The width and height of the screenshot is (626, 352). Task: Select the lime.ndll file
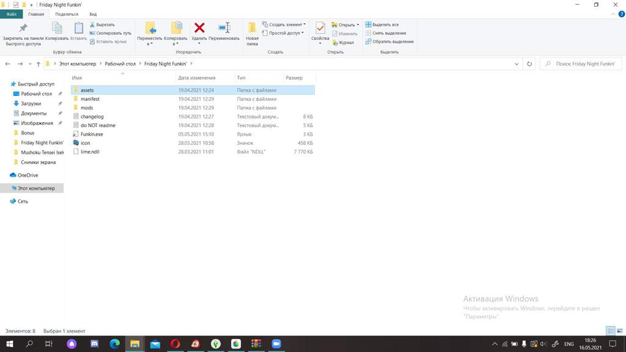point(193,152)
